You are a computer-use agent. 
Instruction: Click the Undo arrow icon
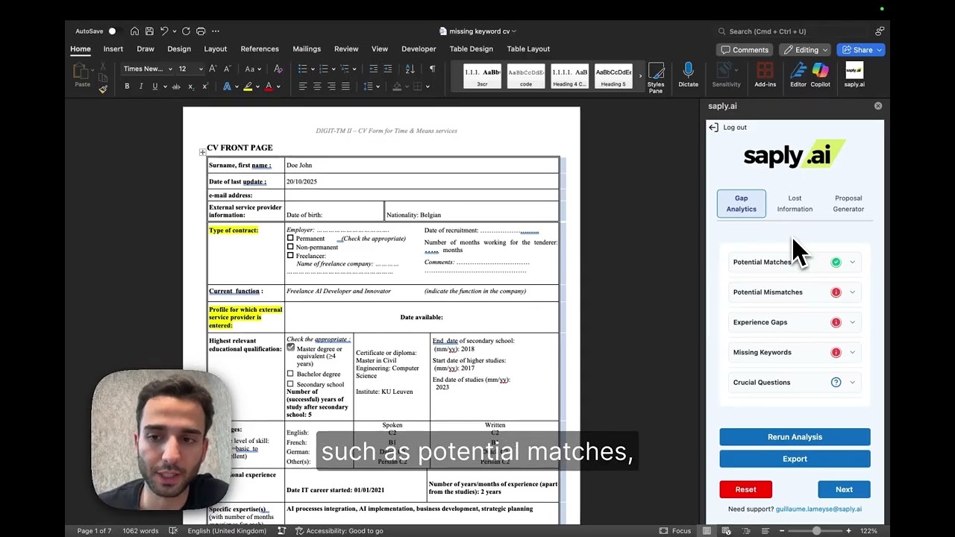[164, 31]
